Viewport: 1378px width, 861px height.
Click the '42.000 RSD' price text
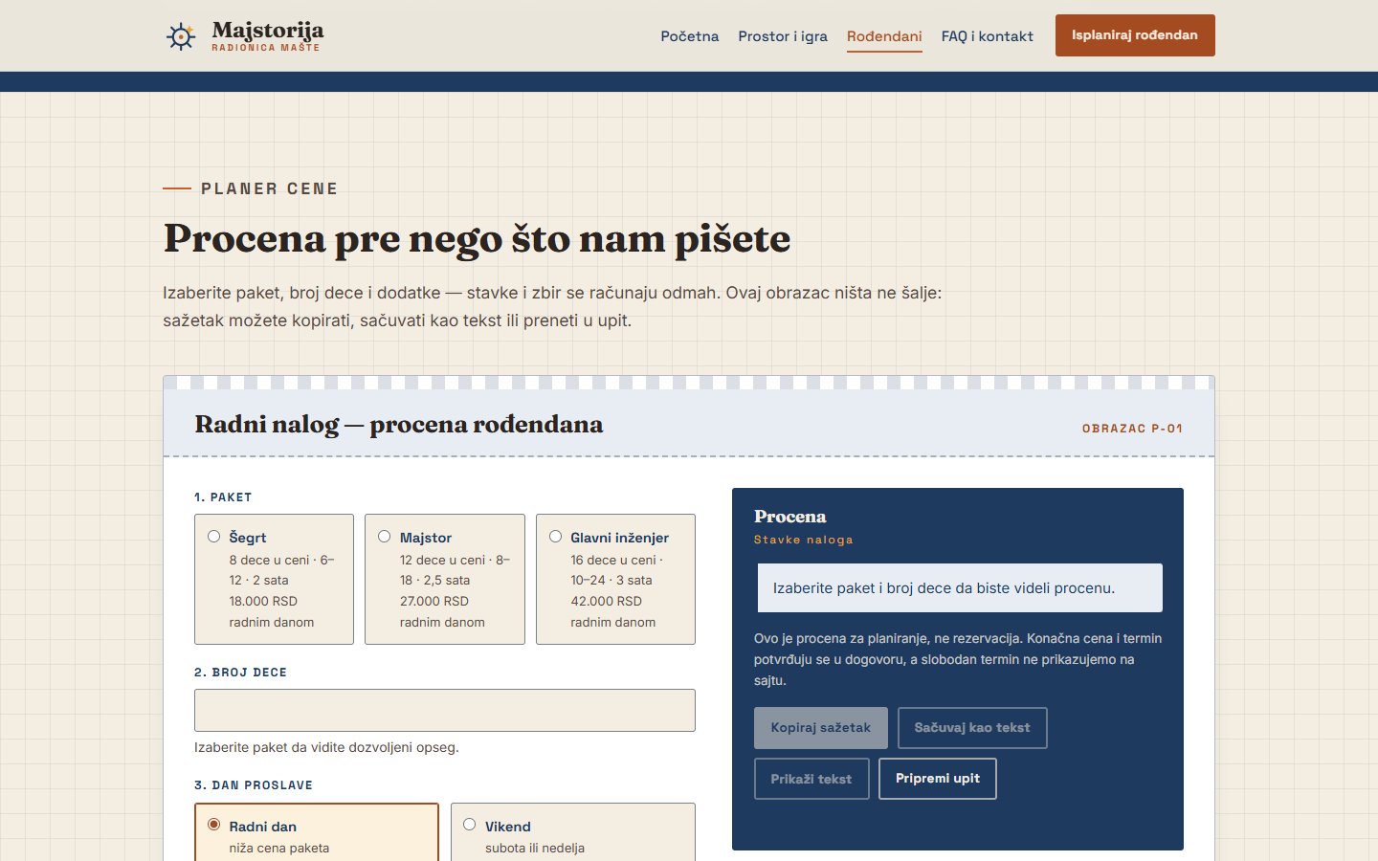(606, 601)
